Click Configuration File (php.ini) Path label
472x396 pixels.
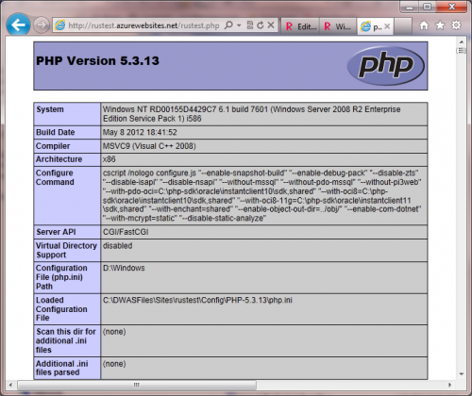[x=61, y=277]
